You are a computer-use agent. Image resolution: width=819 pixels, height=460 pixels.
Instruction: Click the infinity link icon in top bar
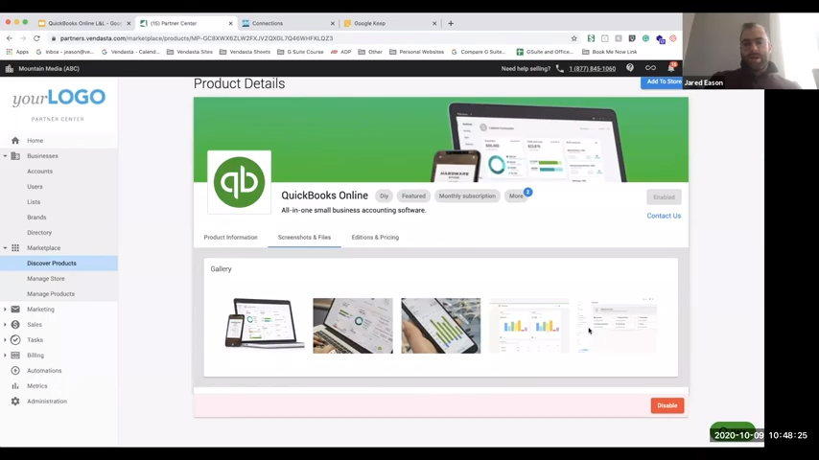pyautogui.click(x=650, y=68)
